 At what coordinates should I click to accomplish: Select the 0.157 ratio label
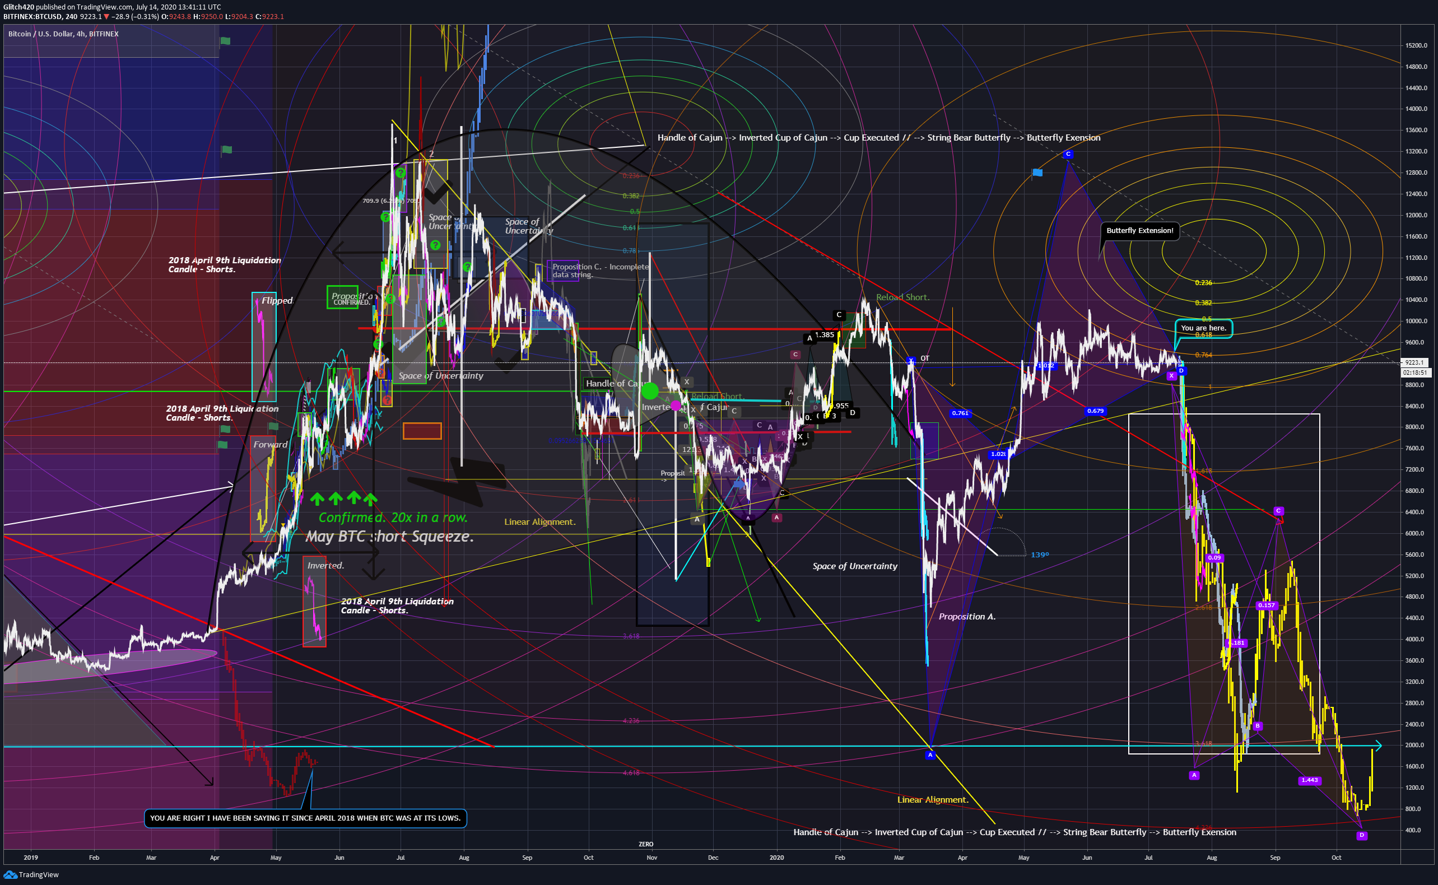pyautogui.click(x=1267, y=605)
